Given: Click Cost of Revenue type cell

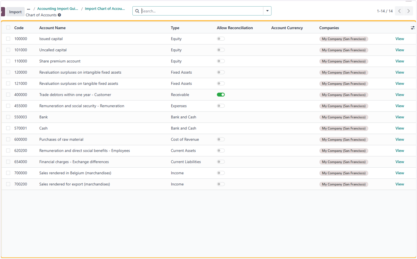Looking at the screenshot, I should [x=185, y=139].
